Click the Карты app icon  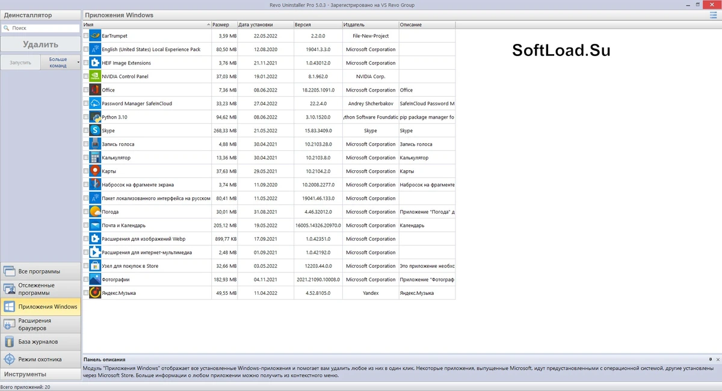[95, 171]
